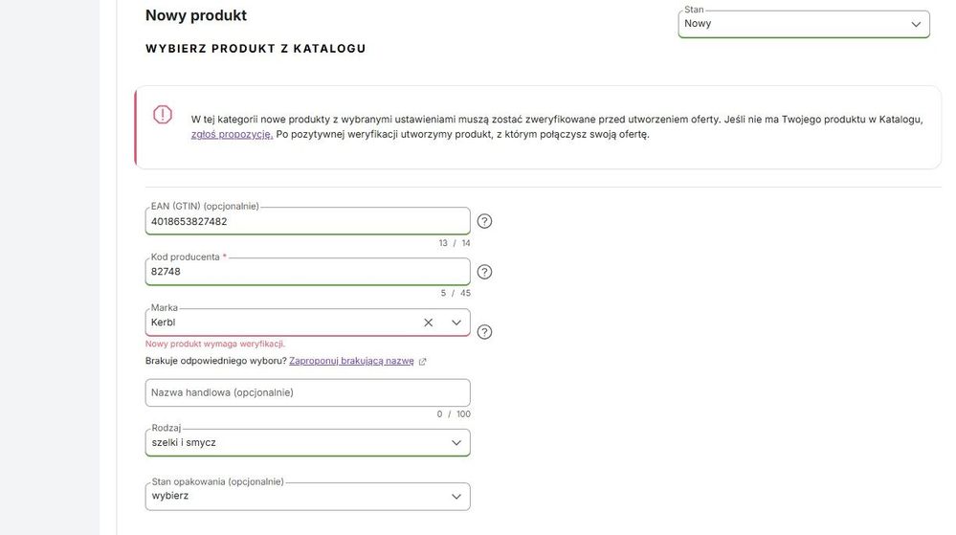Click the heading WYBIERZ PRODUKT Z KATALOGU
This screenshot has width=956, height=535.
[256, 49]
